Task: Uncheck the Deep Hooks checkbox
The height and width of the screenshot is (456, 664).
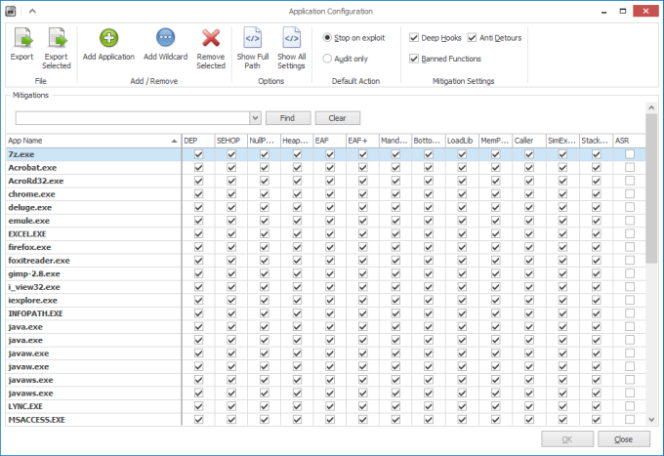Action: [x=414, y=38]
